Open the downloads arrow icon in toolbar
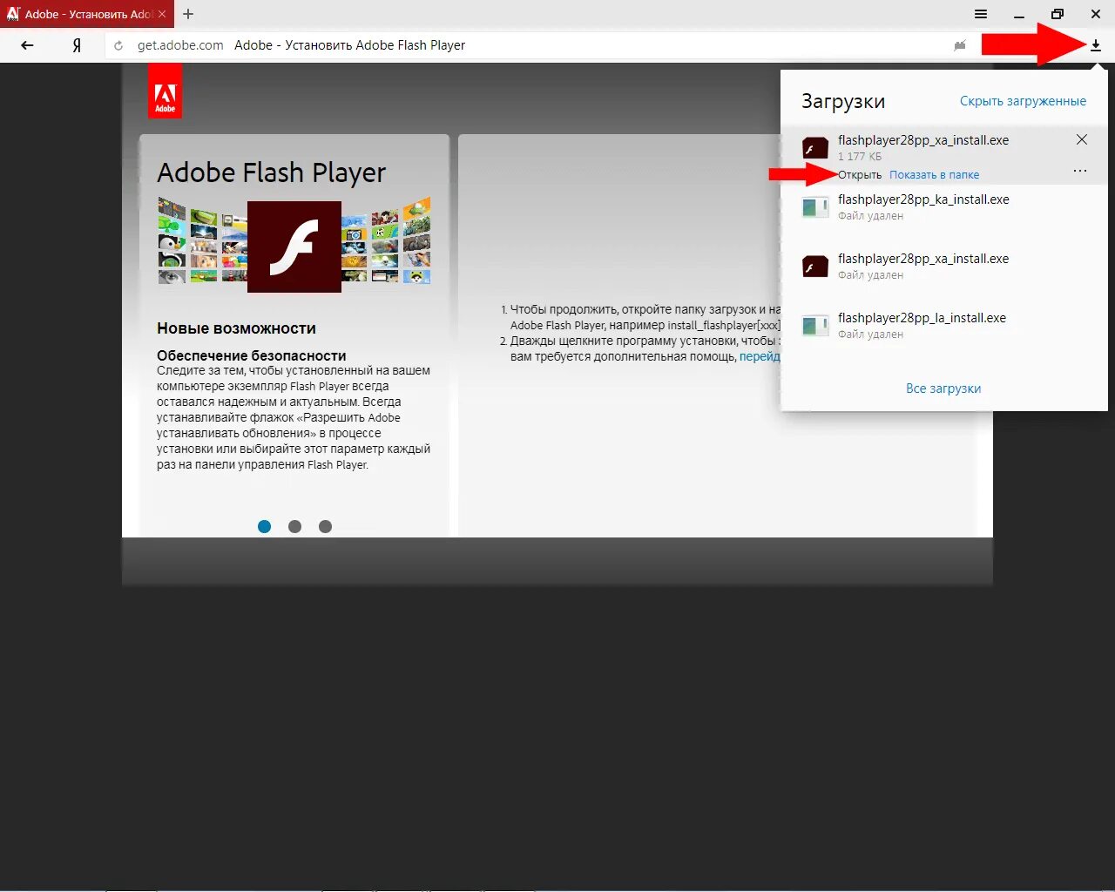This screenshot has height=892, width=1115. [1096, 45]
